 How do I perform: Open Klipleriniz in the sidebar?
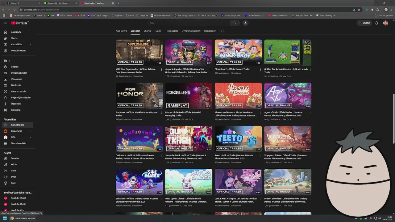tap(18, 110)
